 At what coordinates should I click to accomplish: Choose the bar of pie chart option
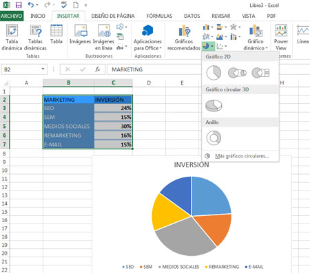coord(260,73)
